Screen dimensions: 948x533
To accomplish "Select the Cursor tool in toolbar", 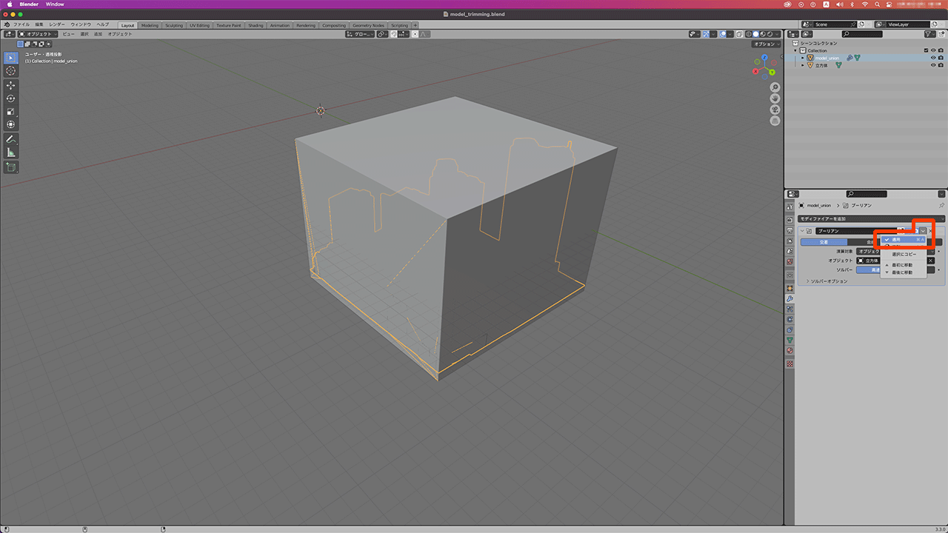I will pos(11,71).
